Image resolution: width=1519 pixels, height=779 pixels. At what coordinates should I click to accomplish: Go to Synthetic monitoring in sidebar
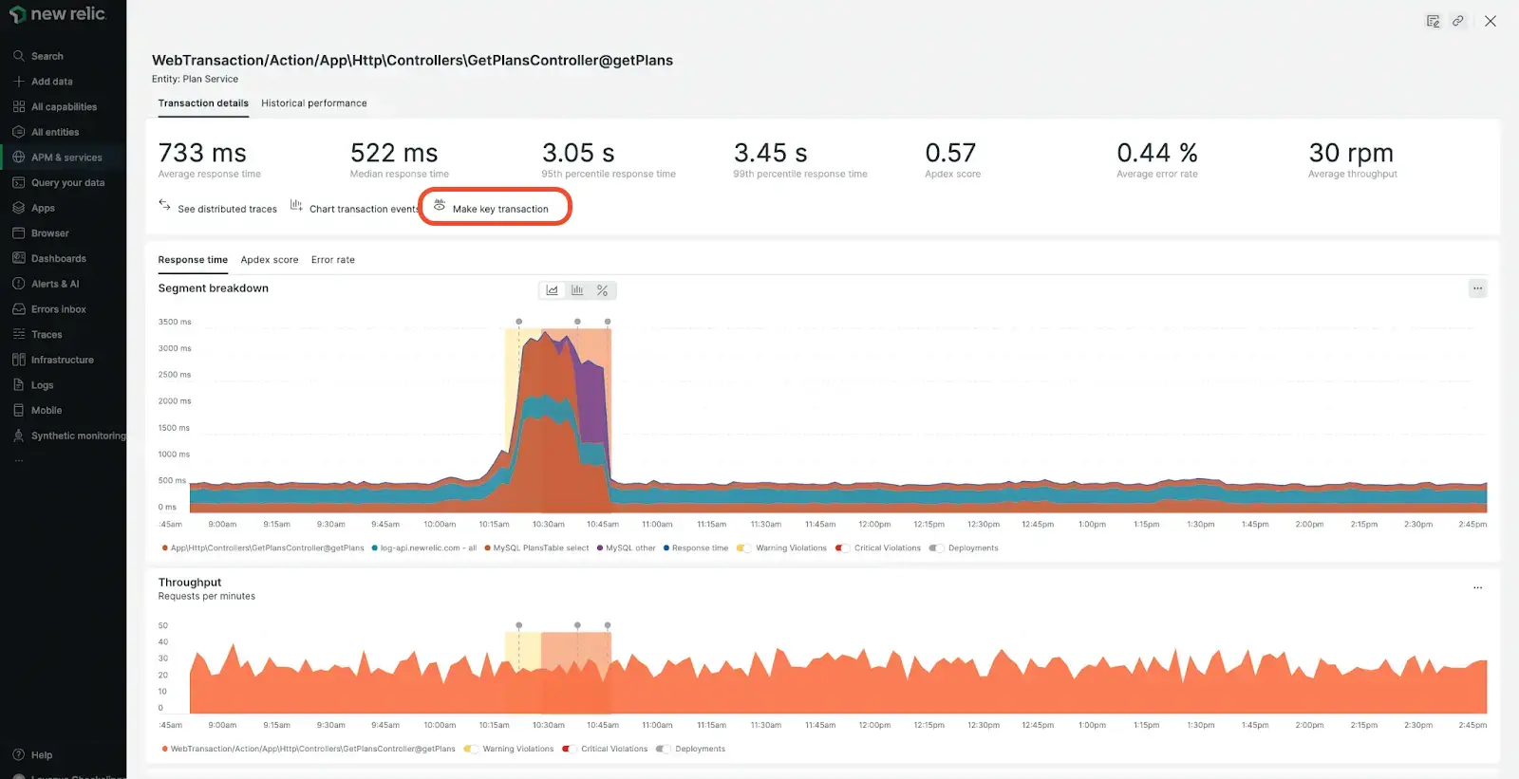[77, 436]
